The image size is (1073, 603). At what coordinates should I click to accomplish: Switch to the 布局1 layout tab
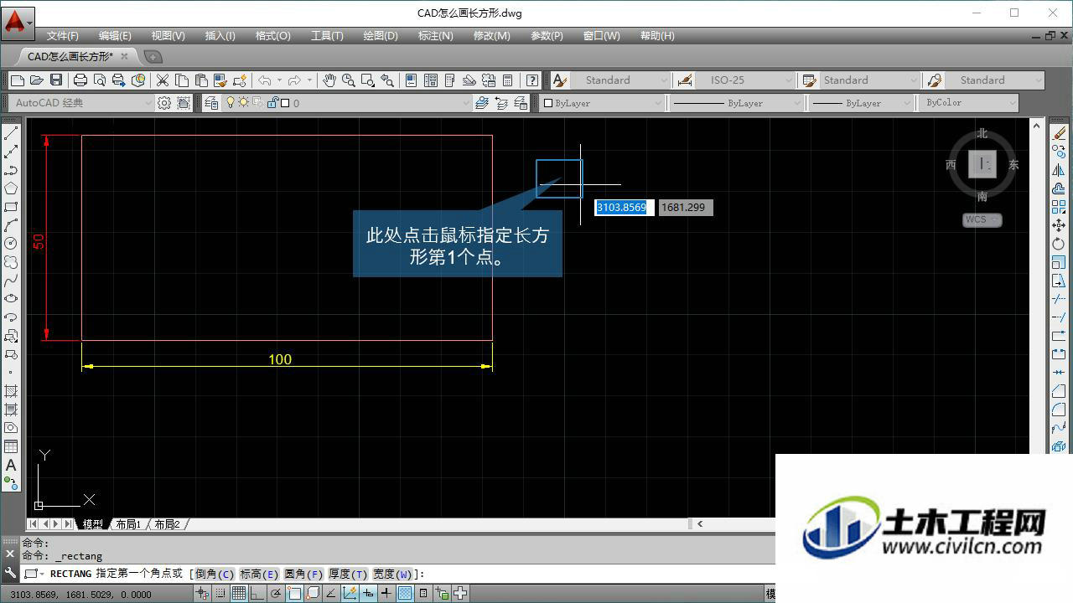point(128,524)
